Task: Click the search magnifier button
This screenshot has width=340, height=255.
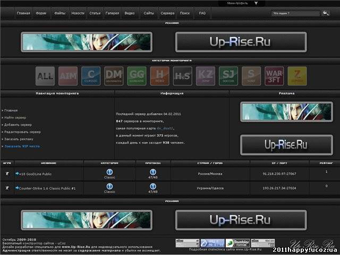Action: click(325, 13)
